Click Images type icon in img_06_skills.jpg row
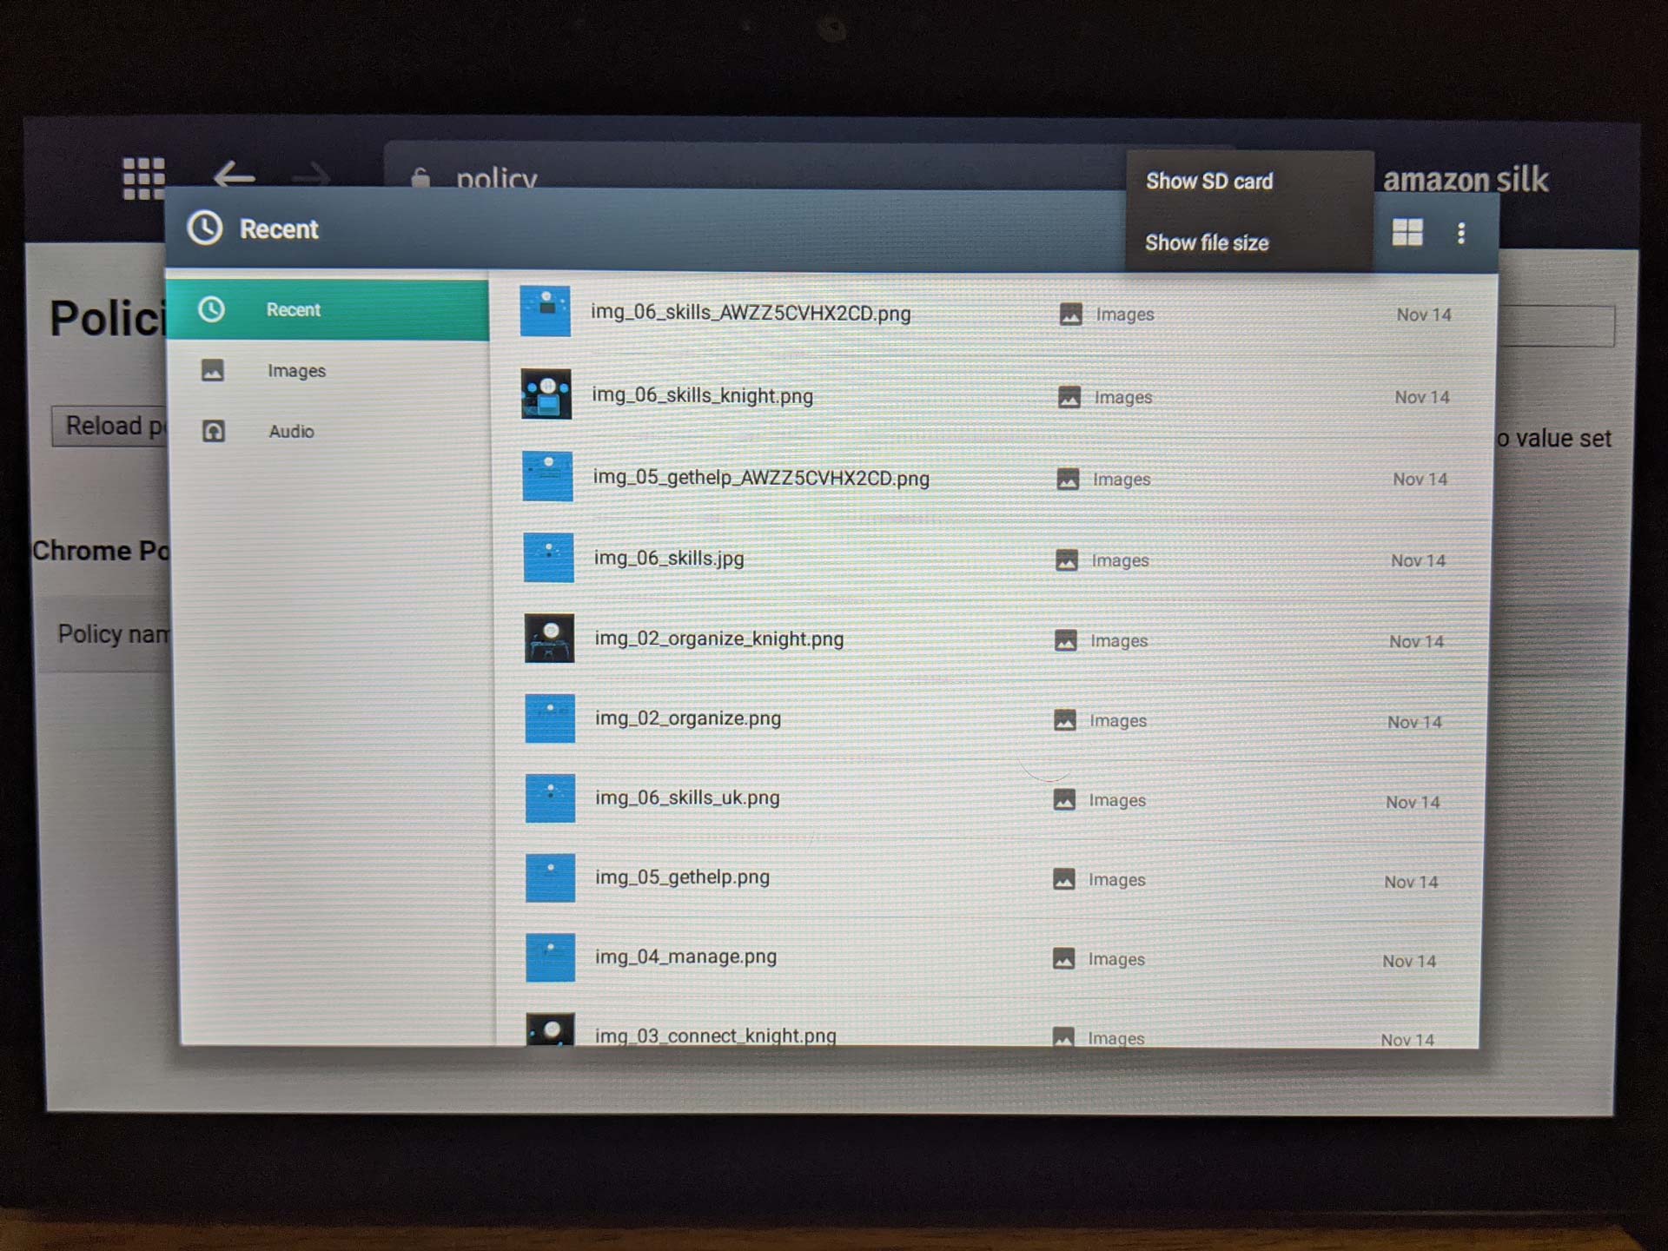Image resolution: width=1668 pixels, height=1251 pixels. 1067,560
